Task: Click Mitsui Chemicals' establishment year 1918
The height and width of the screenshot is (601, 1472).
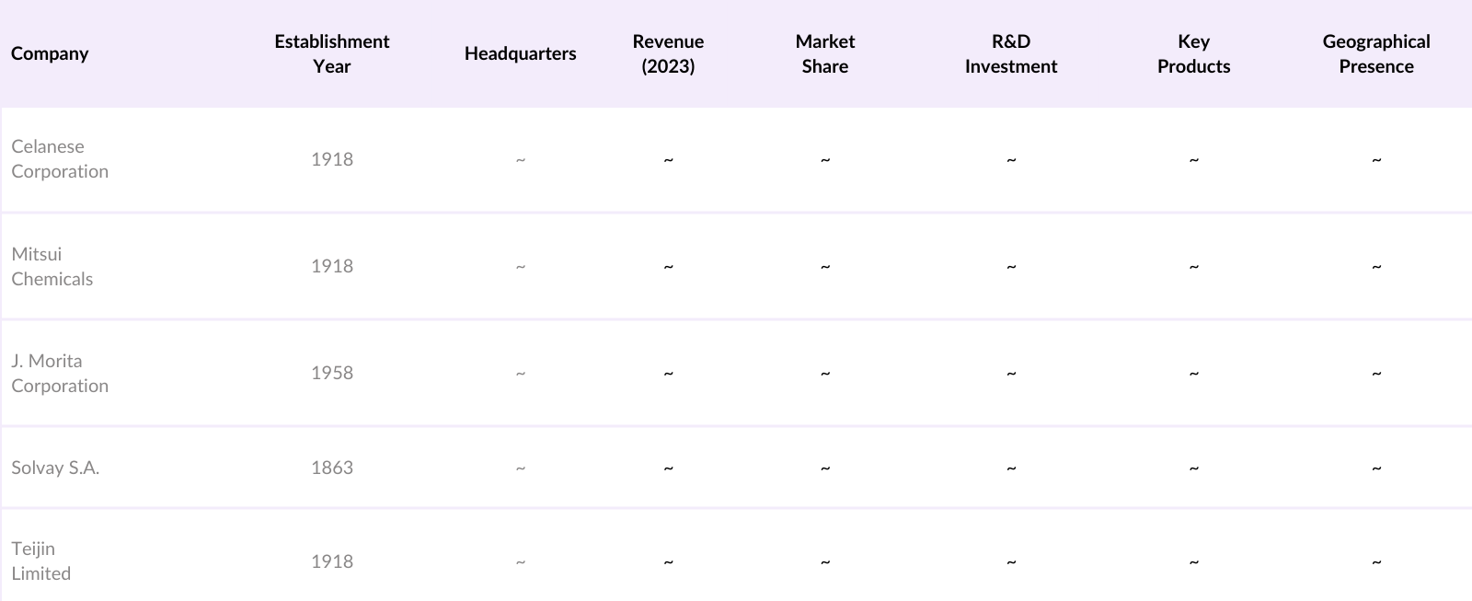Action: pos(332,266)
